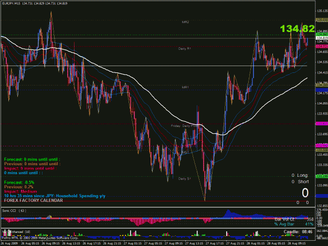Click the '26 Aug 17:15' time axis label
328x246 pixels.
[92, 243]
